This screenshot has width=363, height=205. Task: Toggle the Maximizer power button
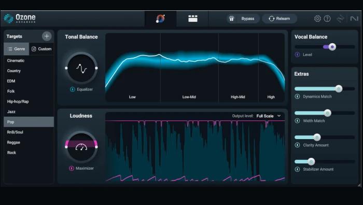coord(72,168)
